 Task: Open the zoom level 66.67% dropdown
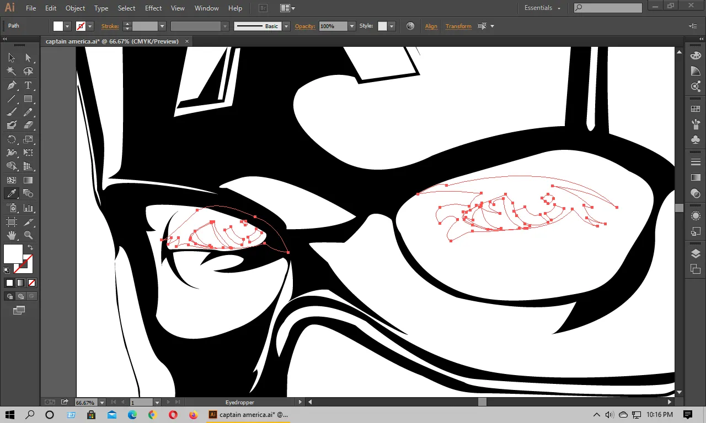coord(102,403)
